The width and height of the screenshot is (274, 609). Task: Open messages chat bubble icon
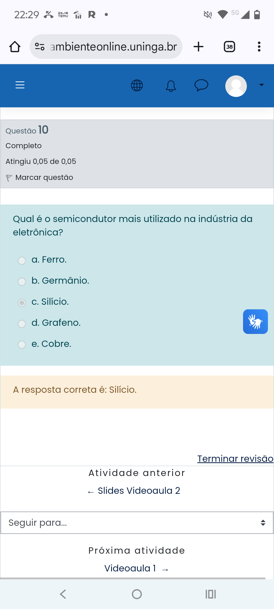[x=201, y=85]
